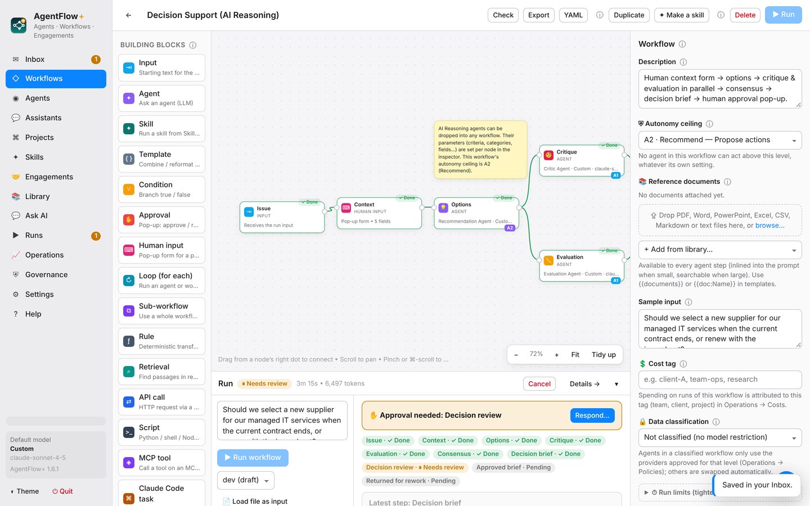
Task: Open the dev (draft) version dropdown
Action: pos(246,480)
